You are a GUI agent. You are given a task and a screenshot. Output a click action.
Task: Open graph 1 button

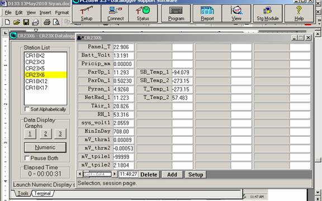point(30,134)
